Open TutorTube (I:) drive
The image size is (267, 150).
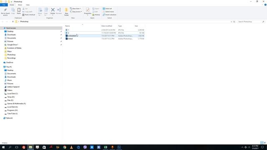click(12, 114)
